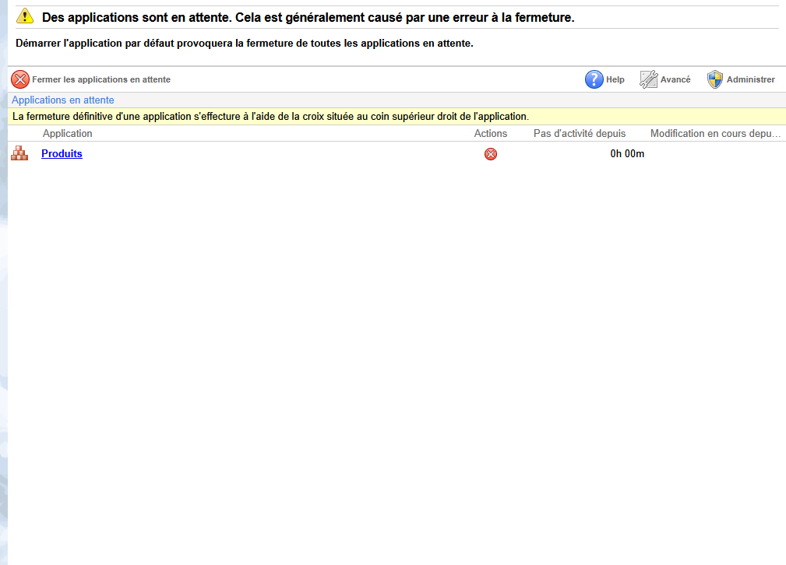Click the Produits stacked boxes icon
Image resolution: width=786 pixels, height=565 pixels.
pyautogui.click(x=19, y=153)
